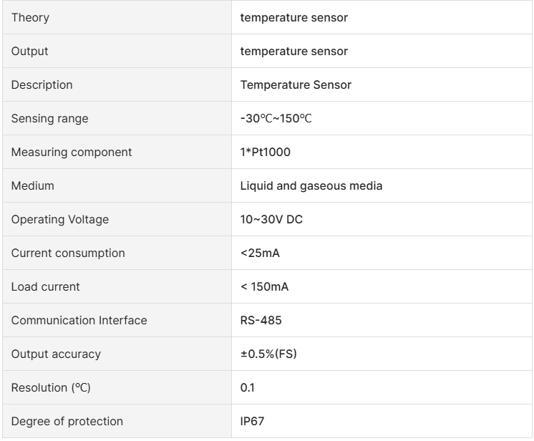Viewport: 534px width, 441px height.
Task: Click the "Load current" label
Action: pos(45,286)
